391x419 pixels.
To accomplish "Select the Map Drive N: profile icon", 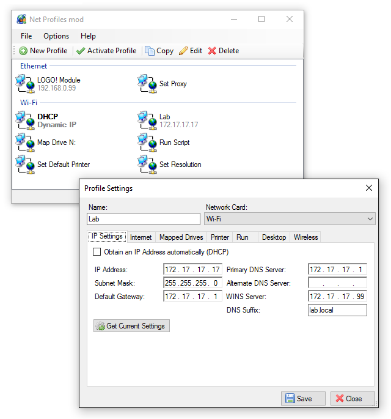I will click(25, 143).
